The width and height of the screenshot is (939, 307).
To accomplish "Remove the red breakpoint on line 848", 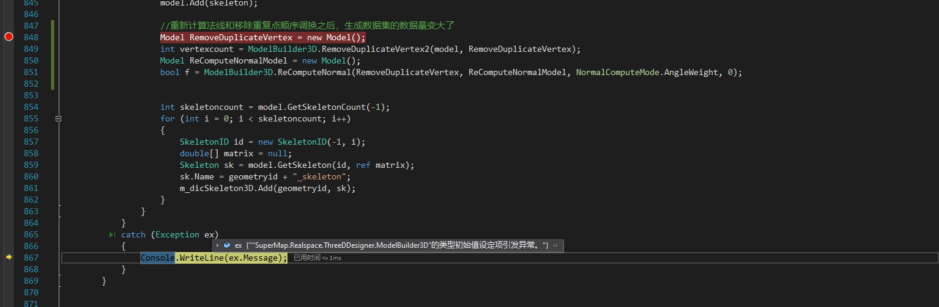I will tap(9, 37).
